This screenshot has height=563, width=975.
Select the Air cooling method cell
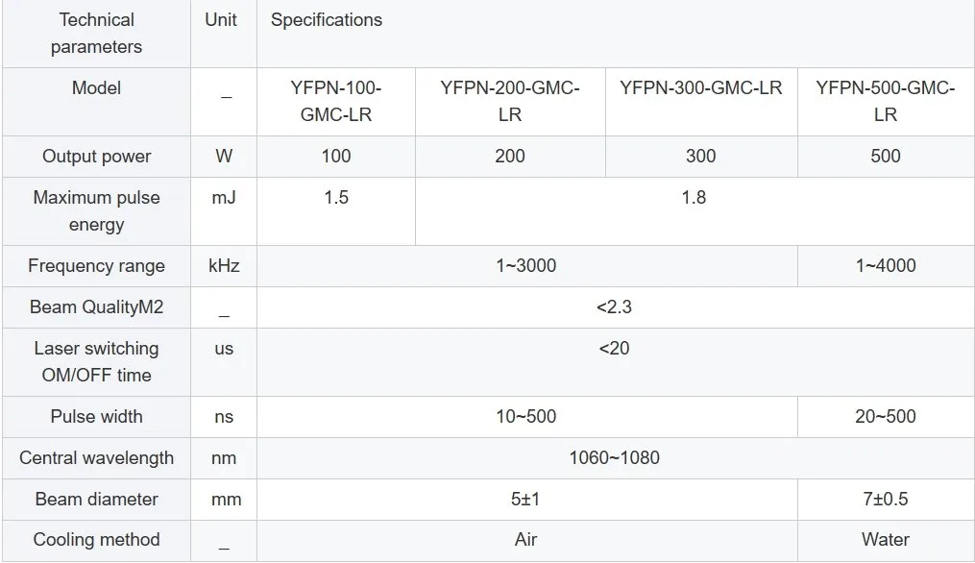[526, 540]
